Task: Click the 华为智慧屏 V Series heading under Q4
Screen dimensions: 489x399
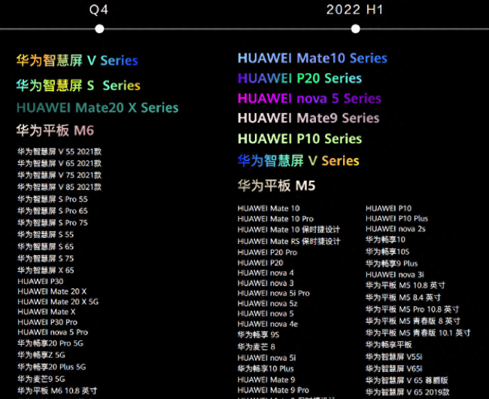Action: (x=77, y=60)
